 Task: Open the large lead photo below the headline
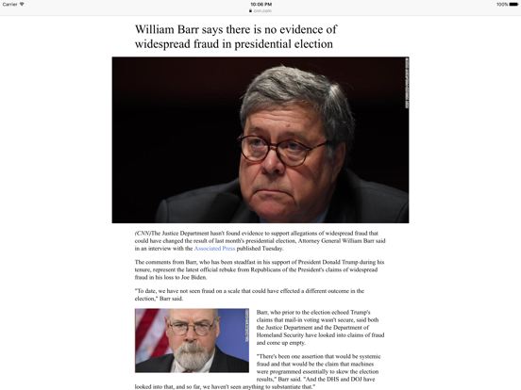point(260,139)
